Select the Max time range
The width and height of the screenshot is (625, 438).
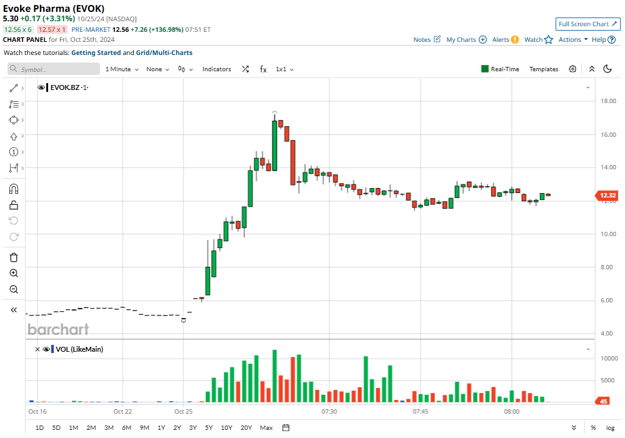tap(266, 427)
